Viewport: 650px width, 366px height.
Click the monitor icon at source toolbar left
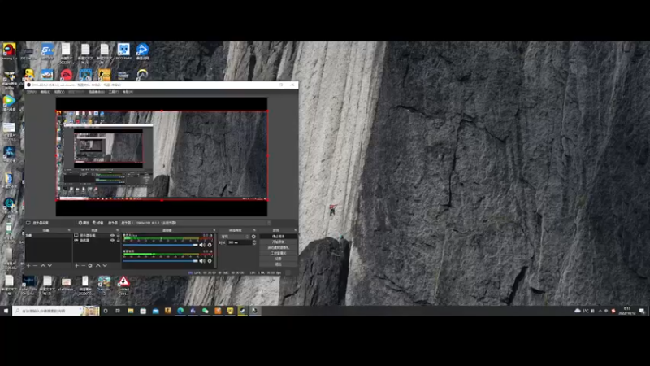point(28,223)
